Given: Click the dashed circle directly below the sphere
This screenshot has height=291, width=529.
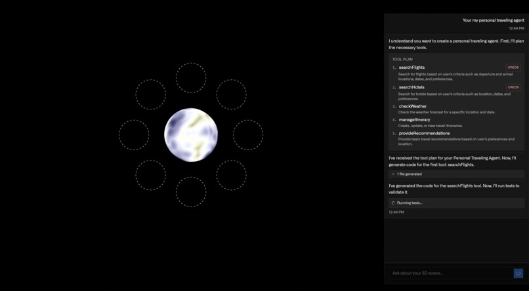Looking at the screenshot, I should coord(191,192).
